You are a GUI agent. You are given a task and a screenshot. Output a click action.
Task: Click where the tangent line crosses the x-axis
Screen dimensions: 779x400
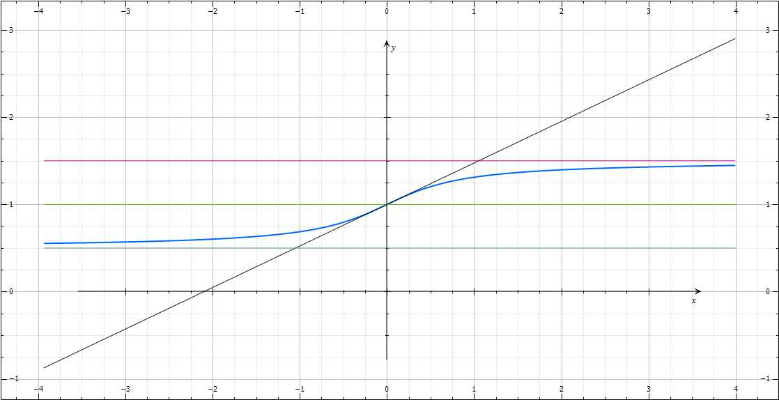tap(205, 291)
